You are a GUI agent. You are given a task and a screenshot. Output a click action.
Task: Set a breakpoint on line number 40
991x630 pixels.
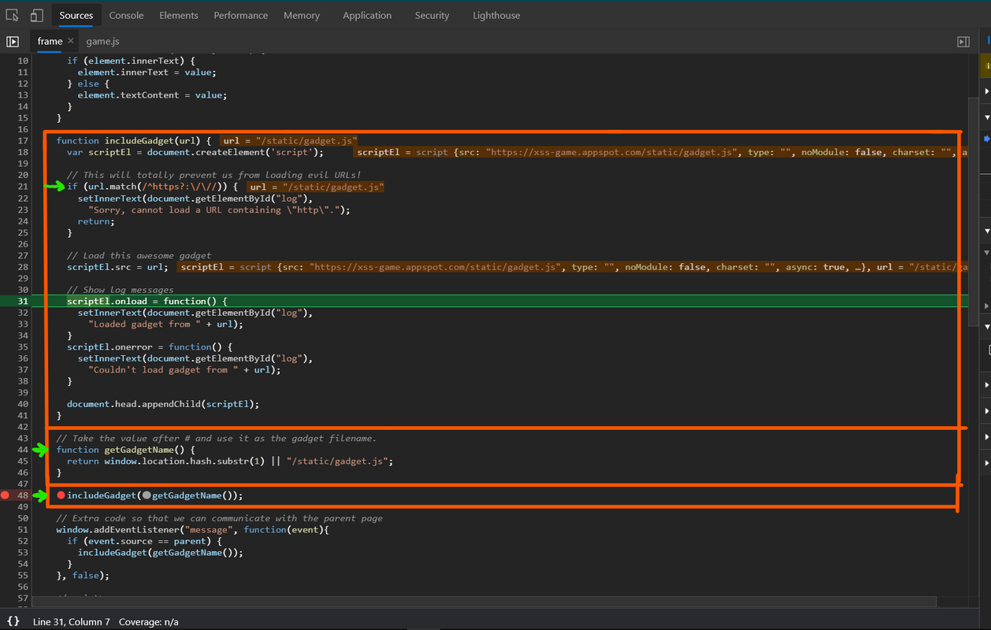[23, 404]
